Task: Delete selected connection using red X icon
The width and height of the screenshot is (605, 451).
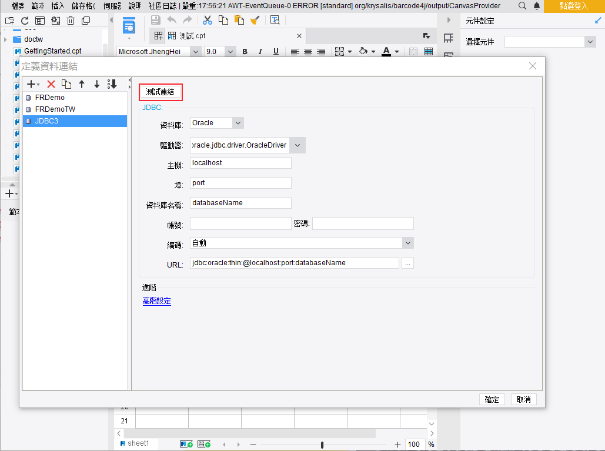Action: 51,84
